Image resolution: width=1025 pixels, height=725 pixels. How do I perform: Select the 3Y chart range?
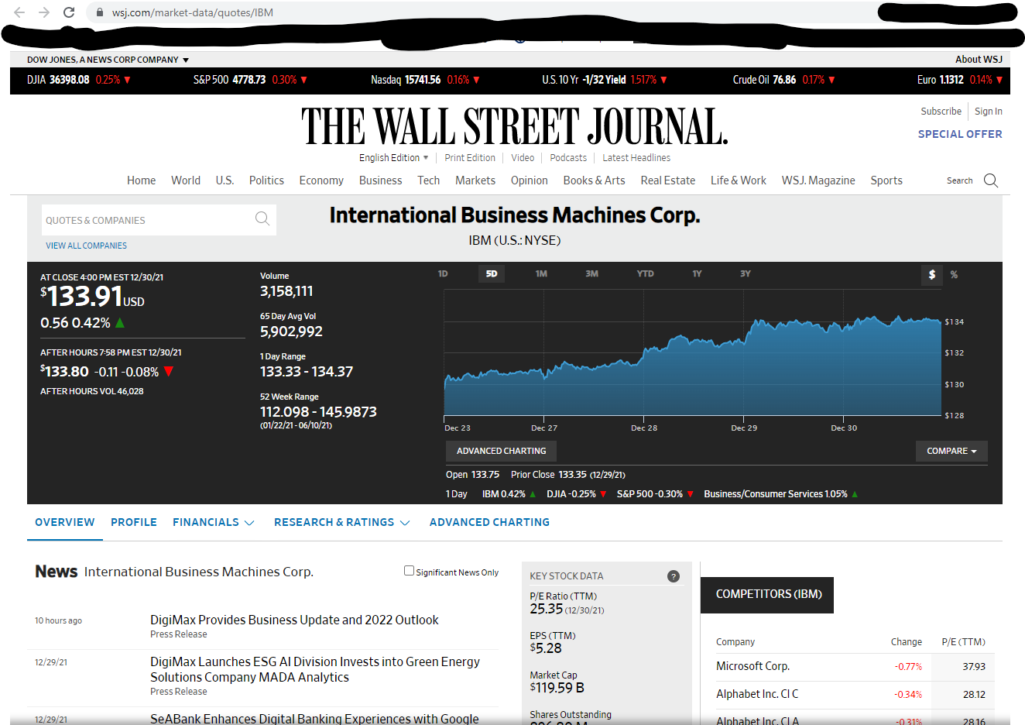[x=746, y=273]
